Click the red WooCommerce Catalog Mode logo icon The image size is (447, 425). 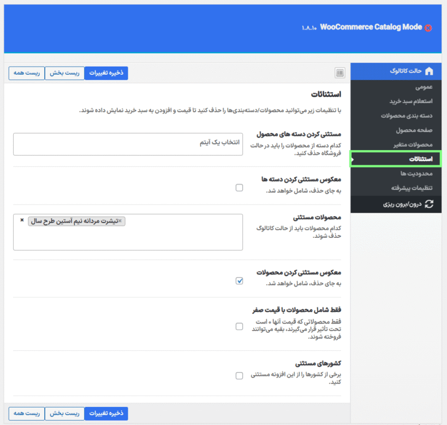tap(428, 28)
